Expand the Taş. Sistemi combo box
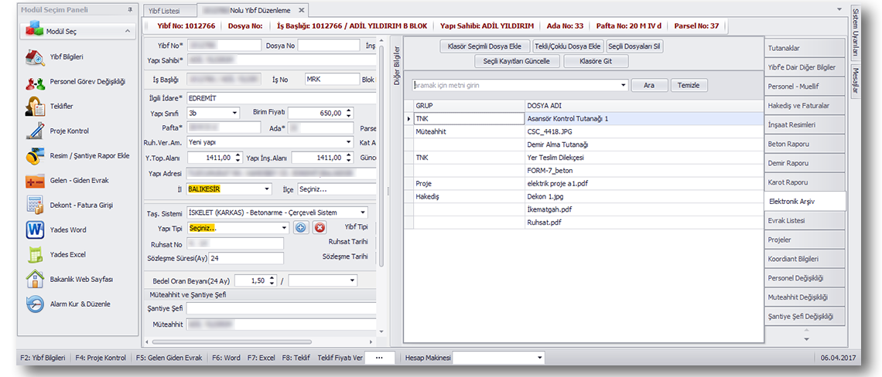Image resolution: width=882 pixels, height=377 pixels. pyautogui.click(x=363, y=212)
